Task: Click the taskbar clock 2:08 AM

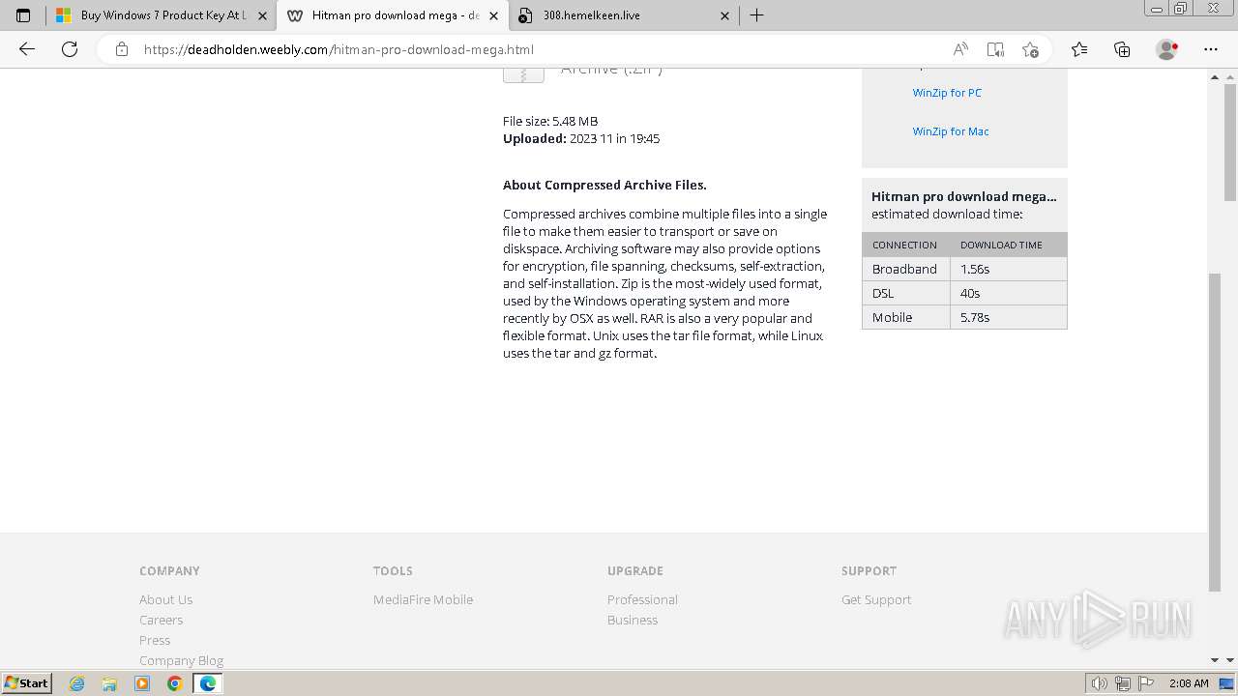Action: (x=1189, y=683)
